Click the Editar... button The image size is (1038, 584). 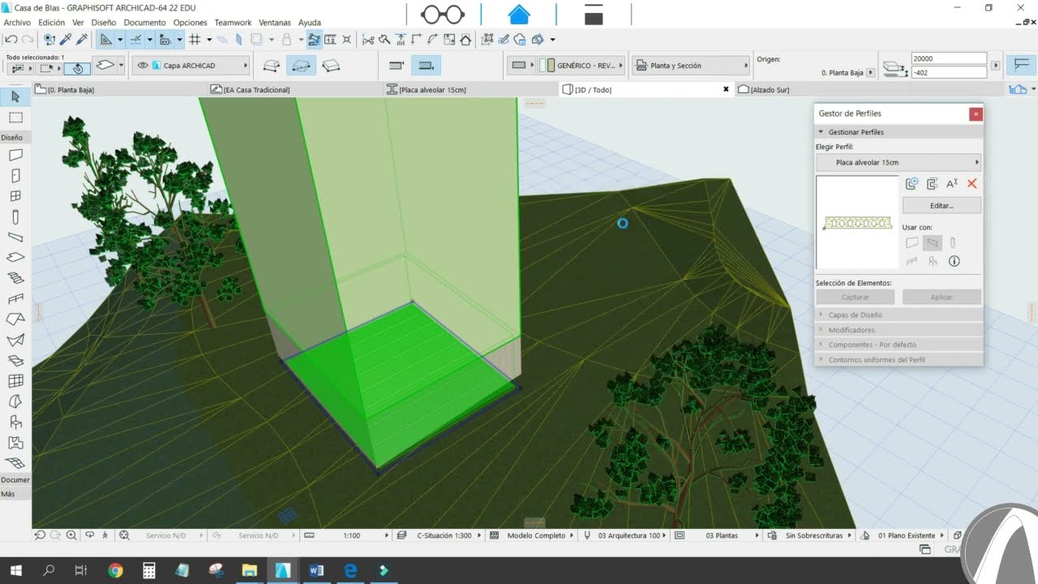point(941,206)
